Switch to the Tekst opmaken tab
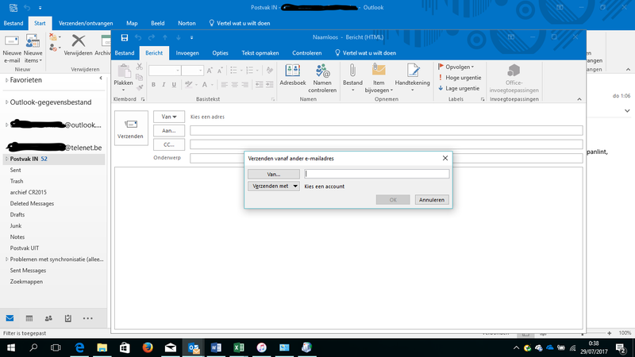The image size is (635, 357). tap(260, 53)
